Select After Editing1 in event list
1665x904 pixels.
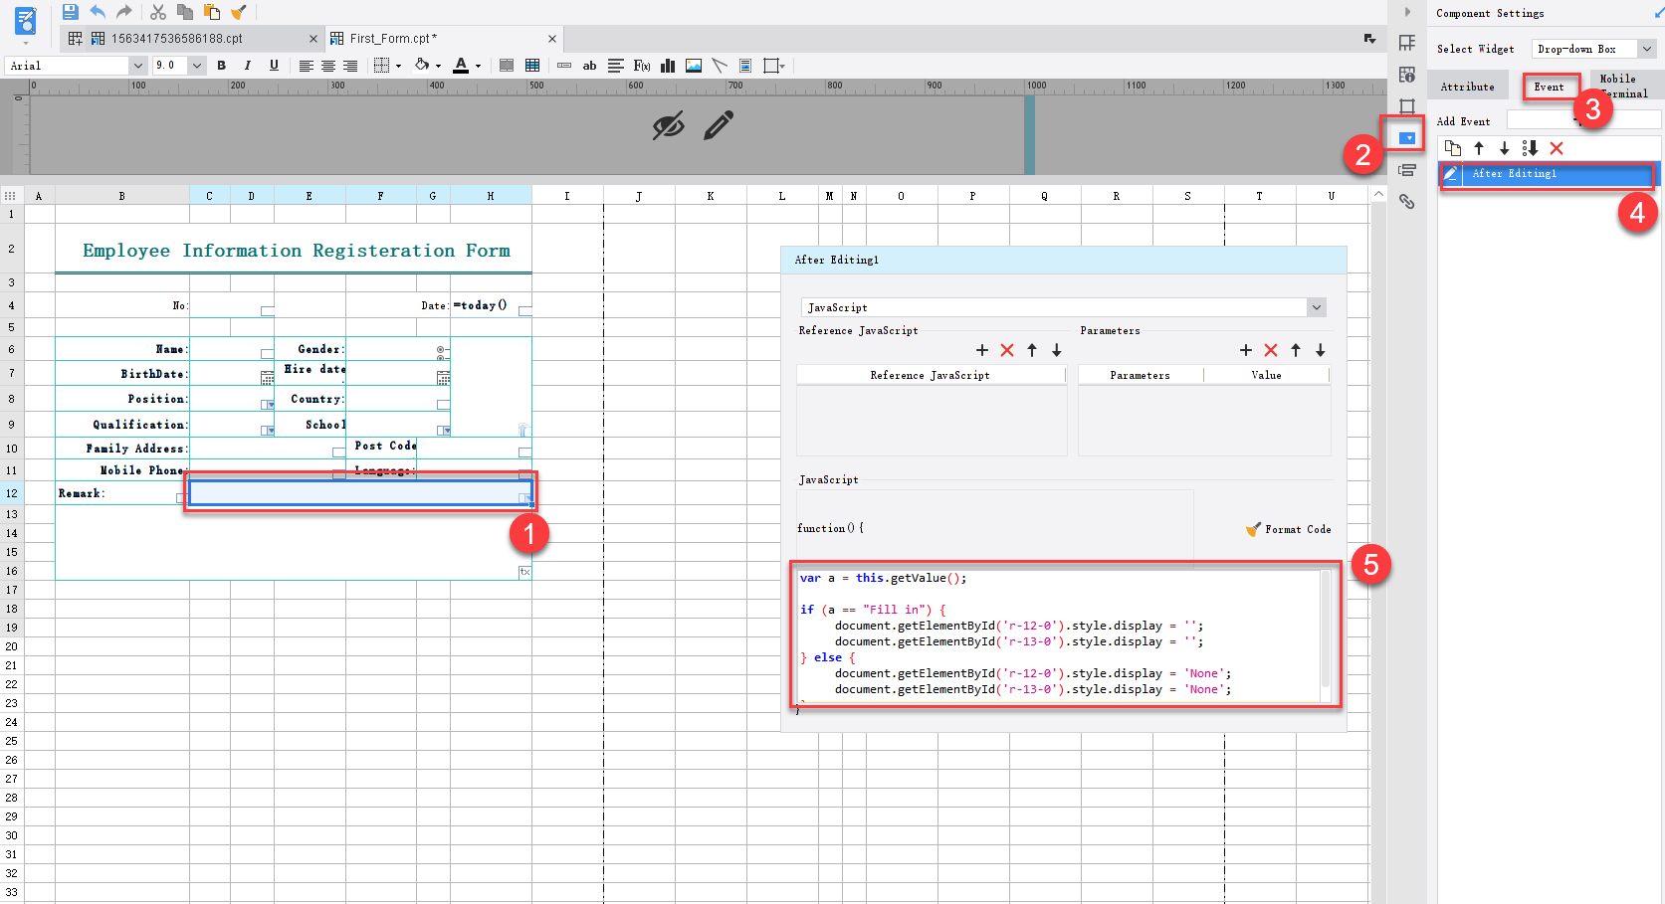pyautogui.click(x=1548, y=174)
